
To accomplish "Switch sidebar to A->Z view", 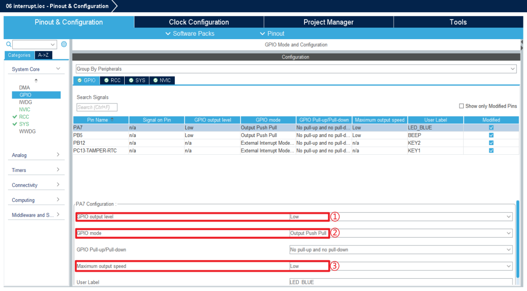I will coord(43,55).
